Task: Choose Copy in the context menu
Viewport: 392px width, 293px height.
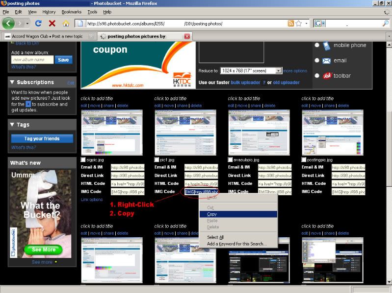Action: (238, 214)
